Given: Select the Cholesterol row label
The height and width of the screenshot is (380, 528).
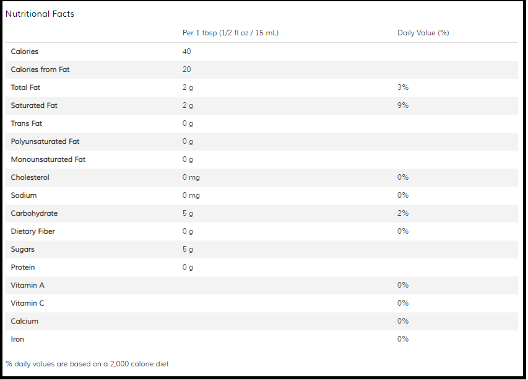Looking at the screenshot, I should 30,177.
